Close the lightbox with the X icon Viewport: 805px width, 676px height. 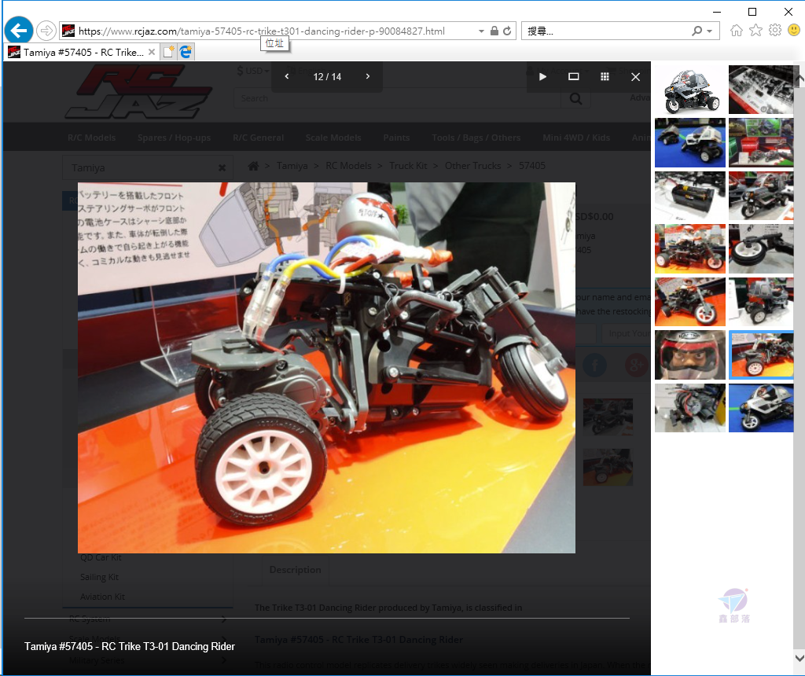coord(635,76)
